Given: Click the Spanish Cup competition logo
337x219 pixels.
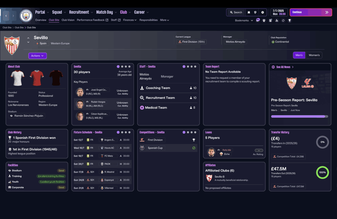Looking at the screenshot, I should [142, 148].
